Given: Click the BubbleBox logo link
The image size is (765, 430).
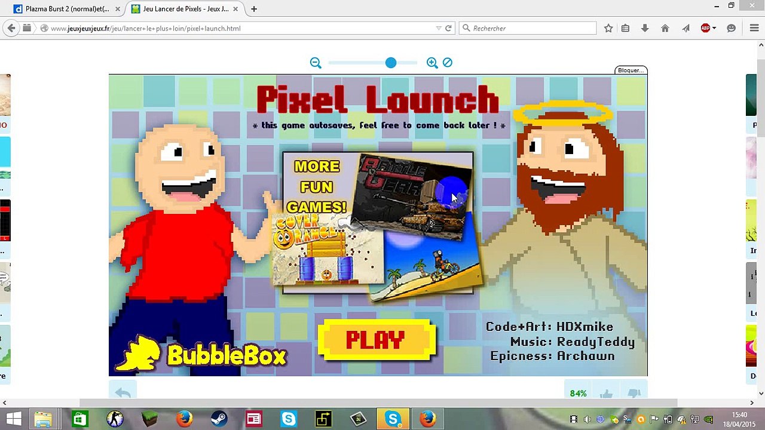Looking at the screenshot, I should point(201,354).
